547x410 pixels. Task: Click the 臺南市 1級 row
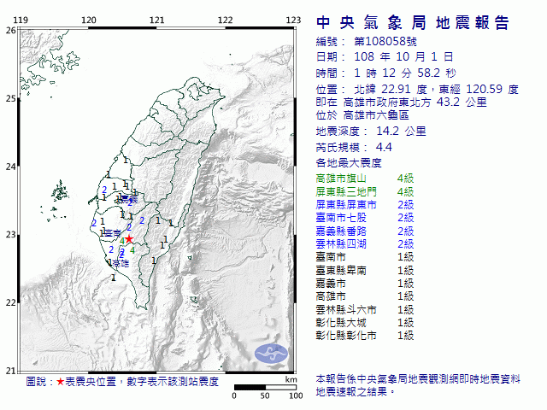(365, 257)
